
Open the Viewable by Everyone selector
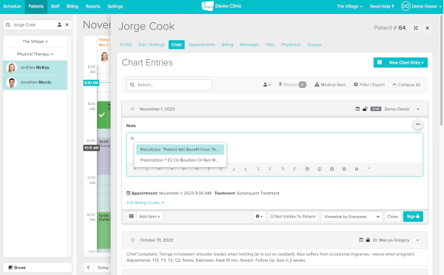(x=351, y=217)
